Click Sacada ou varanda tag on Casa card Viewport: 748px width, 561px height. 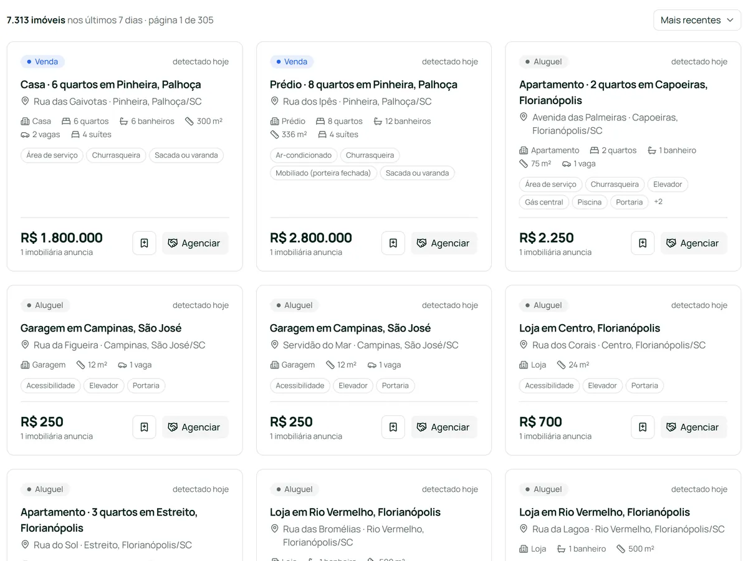186,155
